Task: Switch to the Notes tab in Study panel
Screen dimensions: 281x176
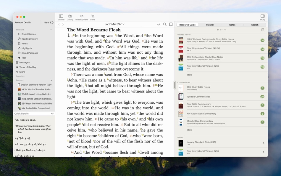Action: click(x=232, y=25)
